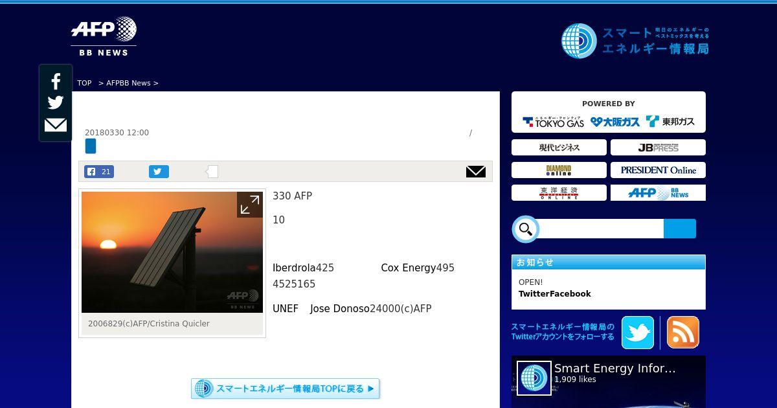Image resolution: width=777 pixels, height=408 pixels.
Task: Select the text Jose Donoso24000(c)AFP
Action: click(x=371, y=309)
